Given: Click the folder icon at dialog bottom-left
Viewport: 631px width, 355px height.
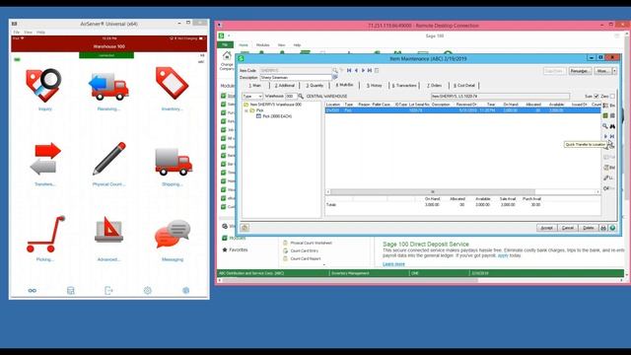Looking at the screenshot, I should (x=245, y=228).
